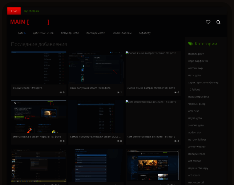
Task: Select category параметры dota
Action: (x=199, y=97)
